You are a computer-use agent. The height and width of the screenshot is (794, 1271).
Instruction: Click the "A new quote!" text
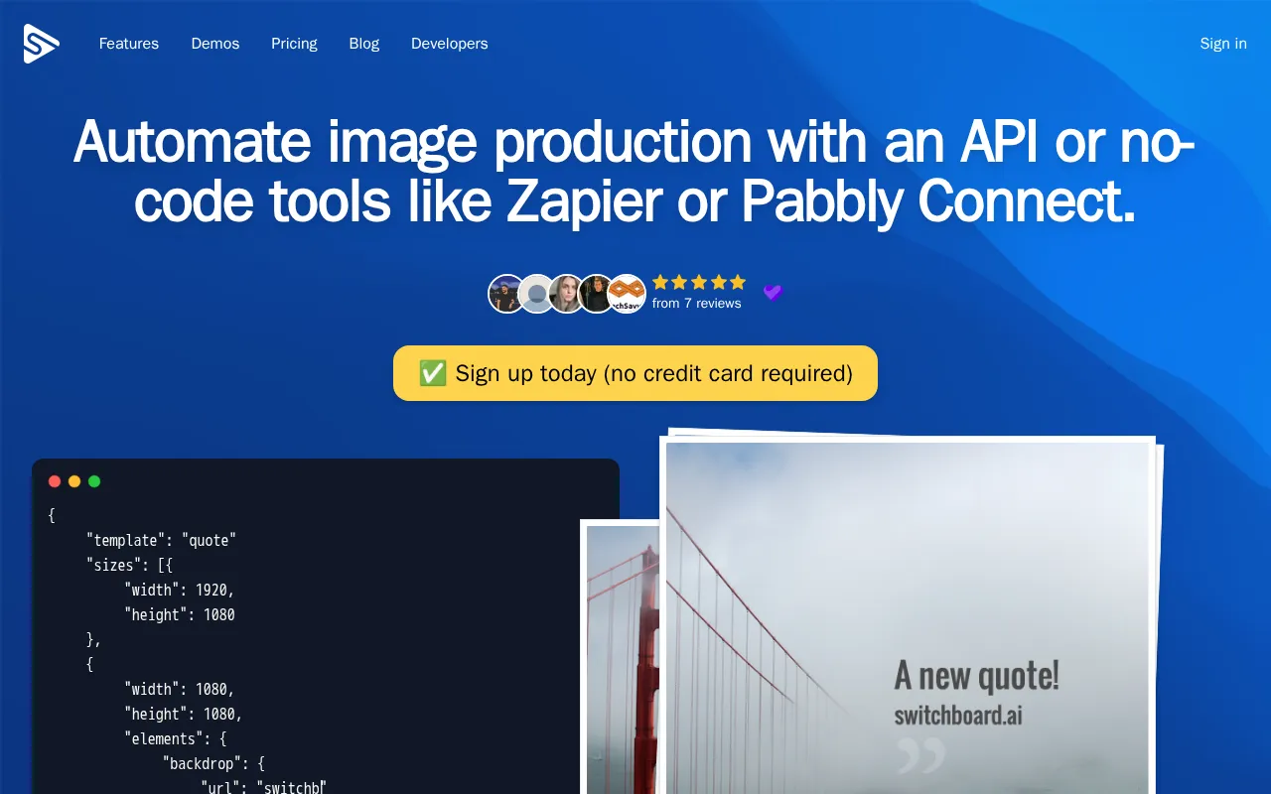977,676
